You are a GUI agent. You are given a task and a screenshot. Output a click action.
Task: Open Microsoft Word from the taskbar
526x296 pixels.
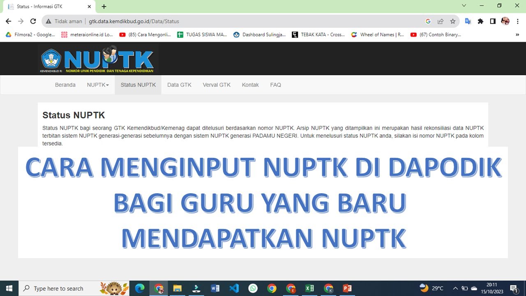point(215,288)
